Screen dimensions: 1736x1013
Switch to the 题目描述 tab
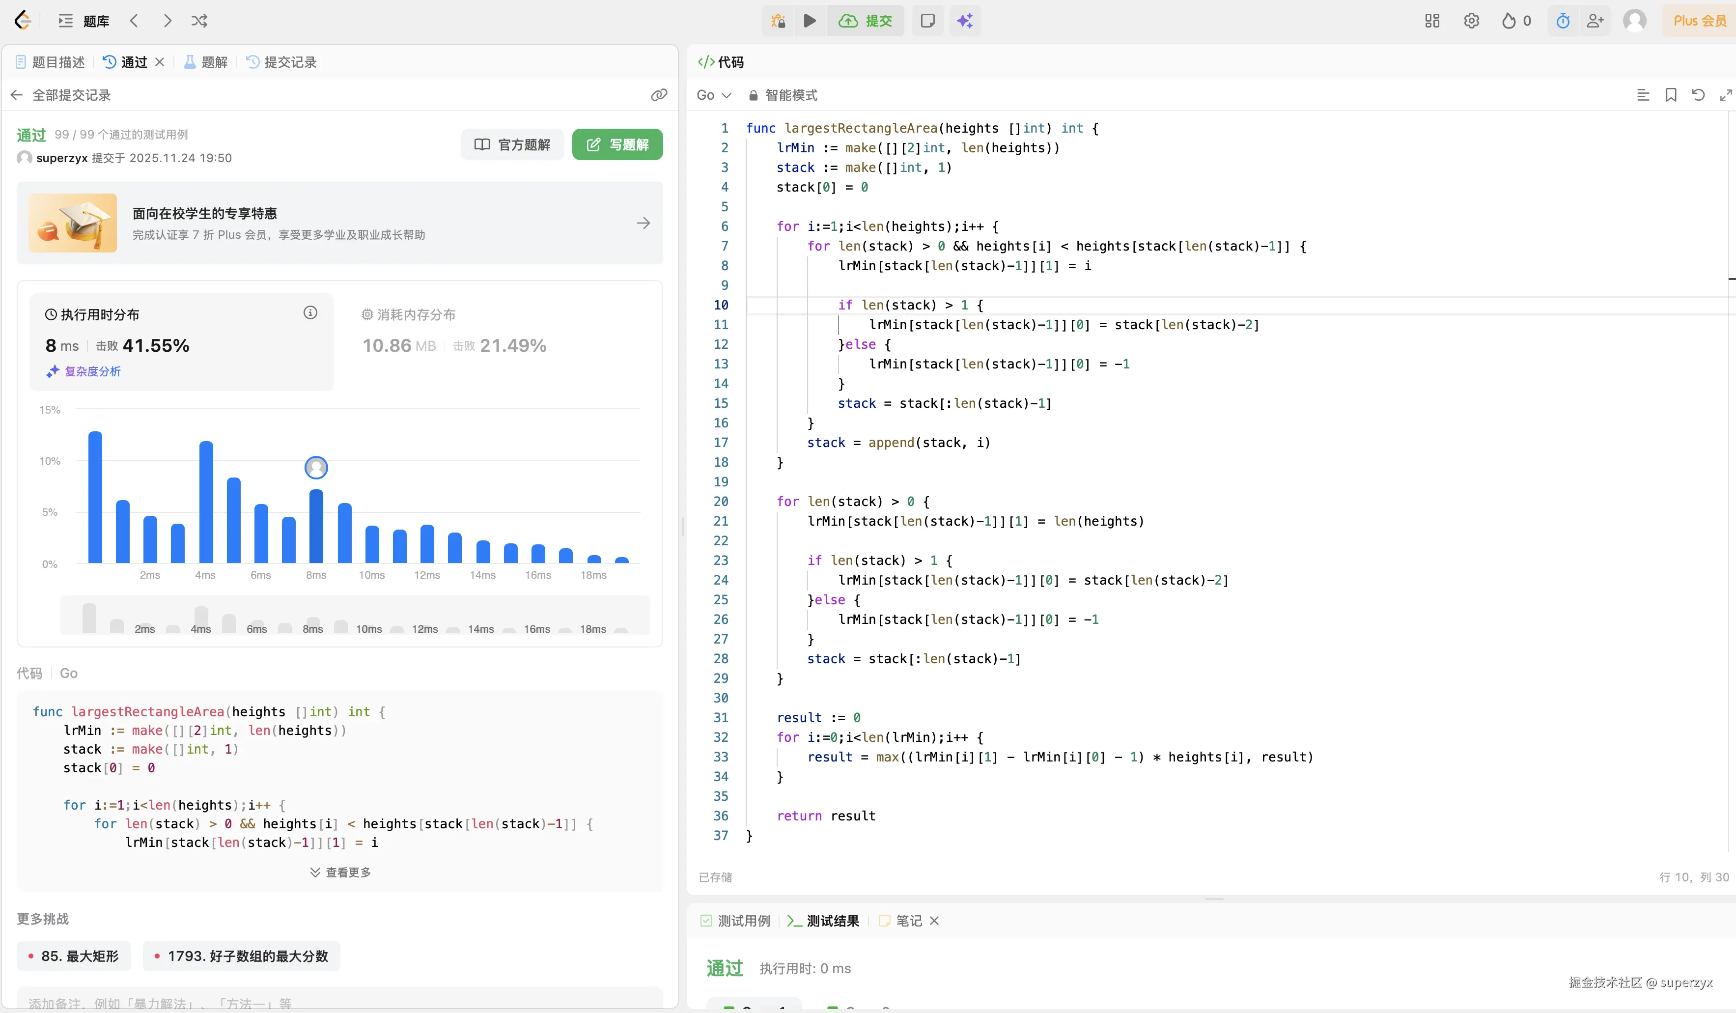(x=50, y=62)
